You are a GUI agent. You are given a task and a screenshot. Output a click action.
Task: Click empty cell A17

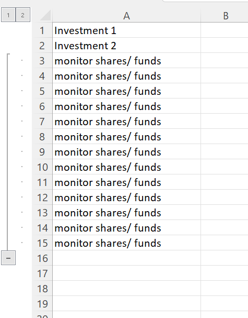126,273
